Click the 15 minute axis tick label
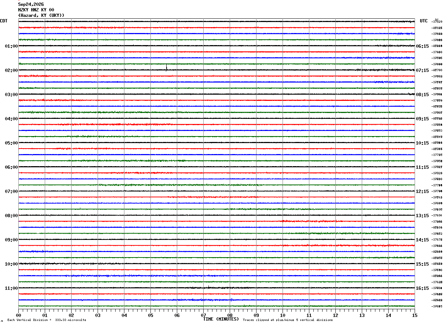444x325 pixels. (415, 315)
